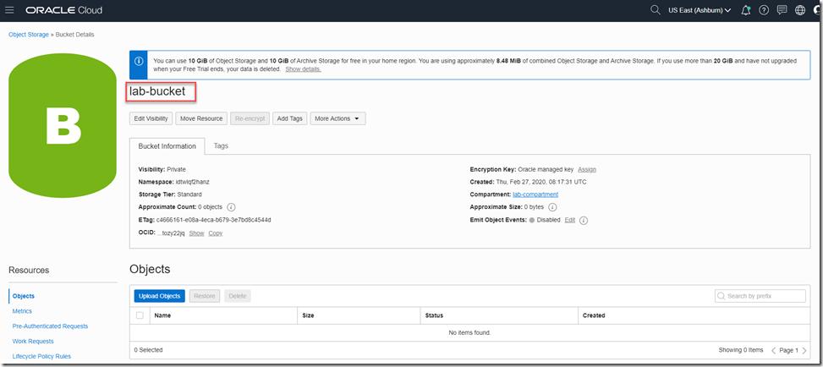Open the lab-compartment link

click(535, 194)
